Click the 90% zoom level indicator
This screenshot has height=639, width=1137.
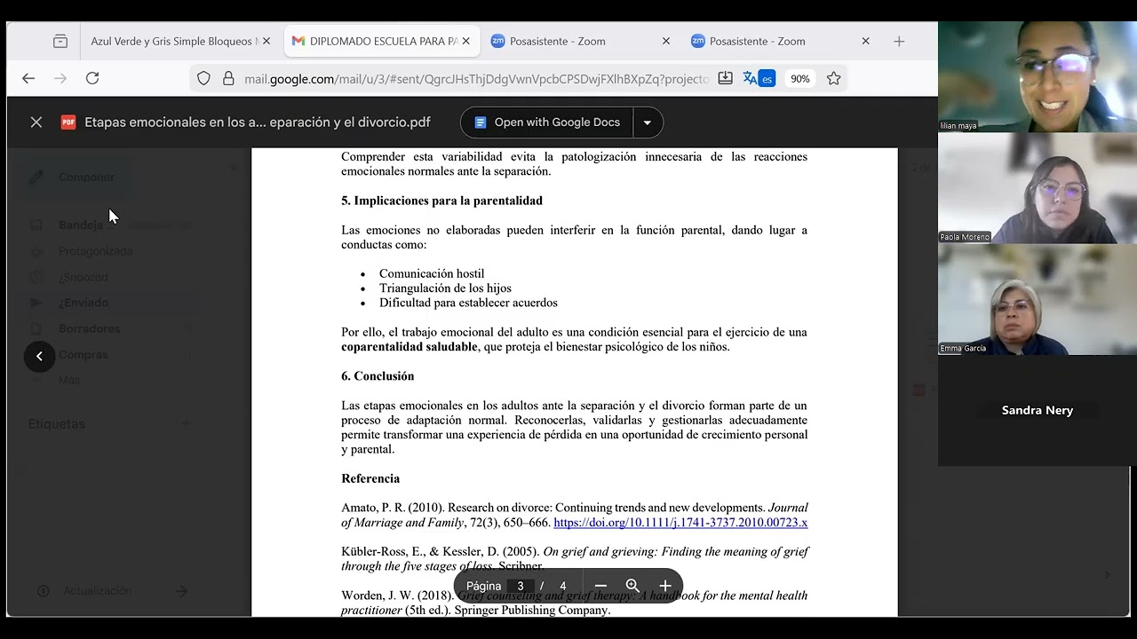(799, 78)
